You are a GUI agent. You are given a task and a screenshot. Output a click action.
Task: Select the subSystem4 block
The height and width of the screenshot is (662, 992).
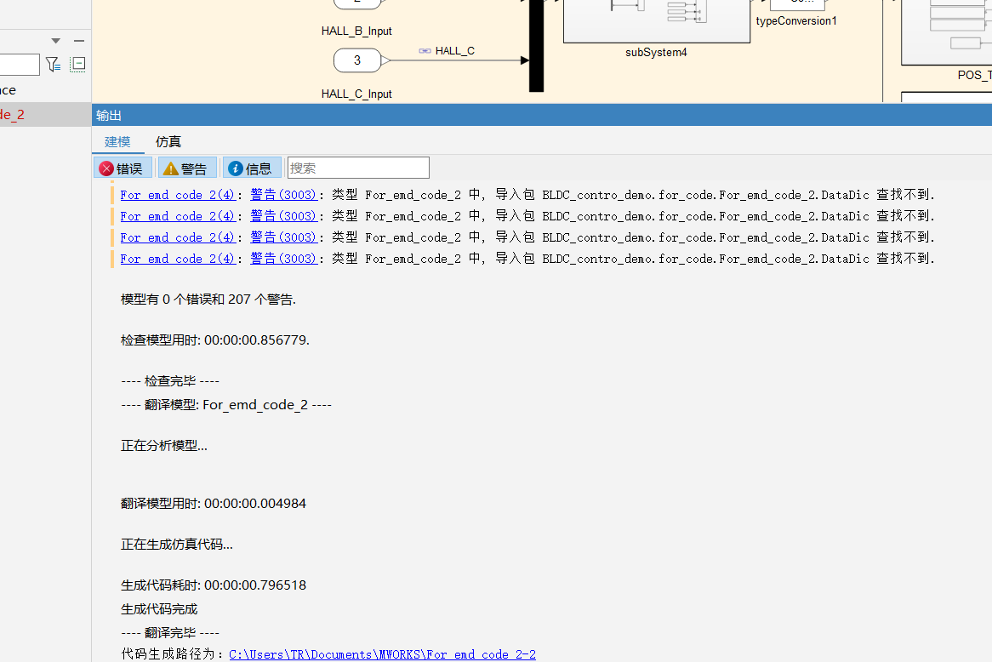point(657,21)
